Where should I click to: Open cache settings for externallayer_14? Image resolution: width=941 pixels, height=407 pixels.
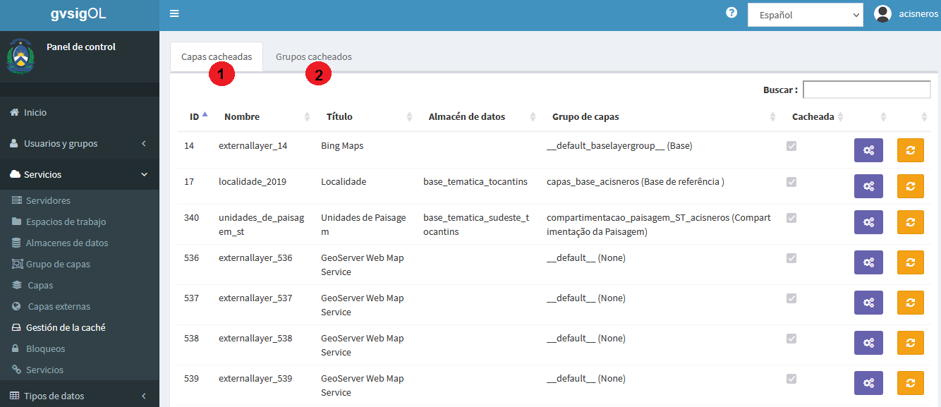pyautogui.click(x=868, y=150)
